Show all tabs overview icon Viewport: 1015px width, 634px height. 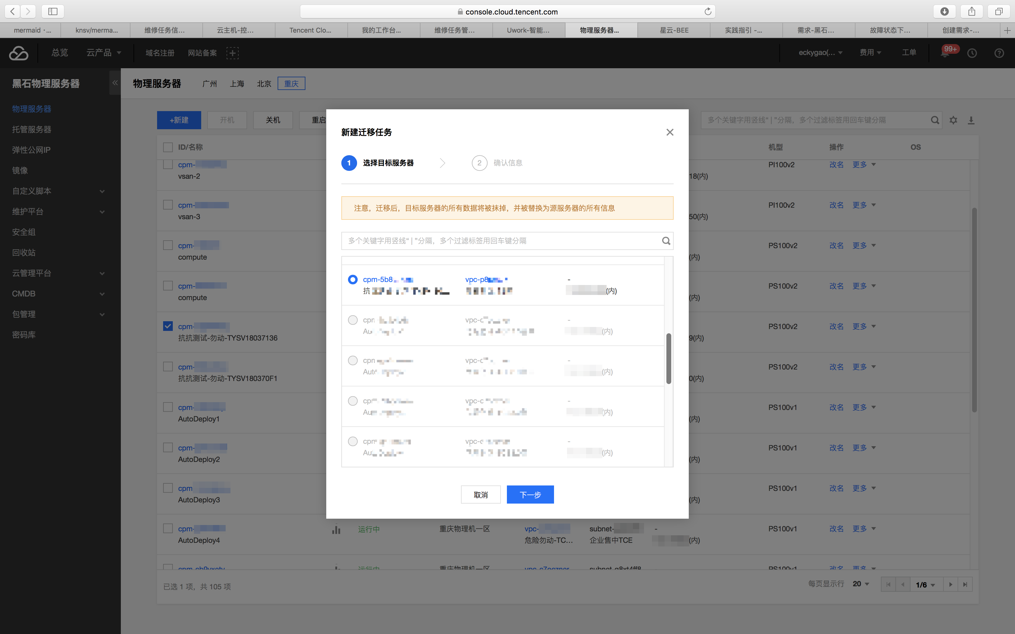(x=999, y=11)
